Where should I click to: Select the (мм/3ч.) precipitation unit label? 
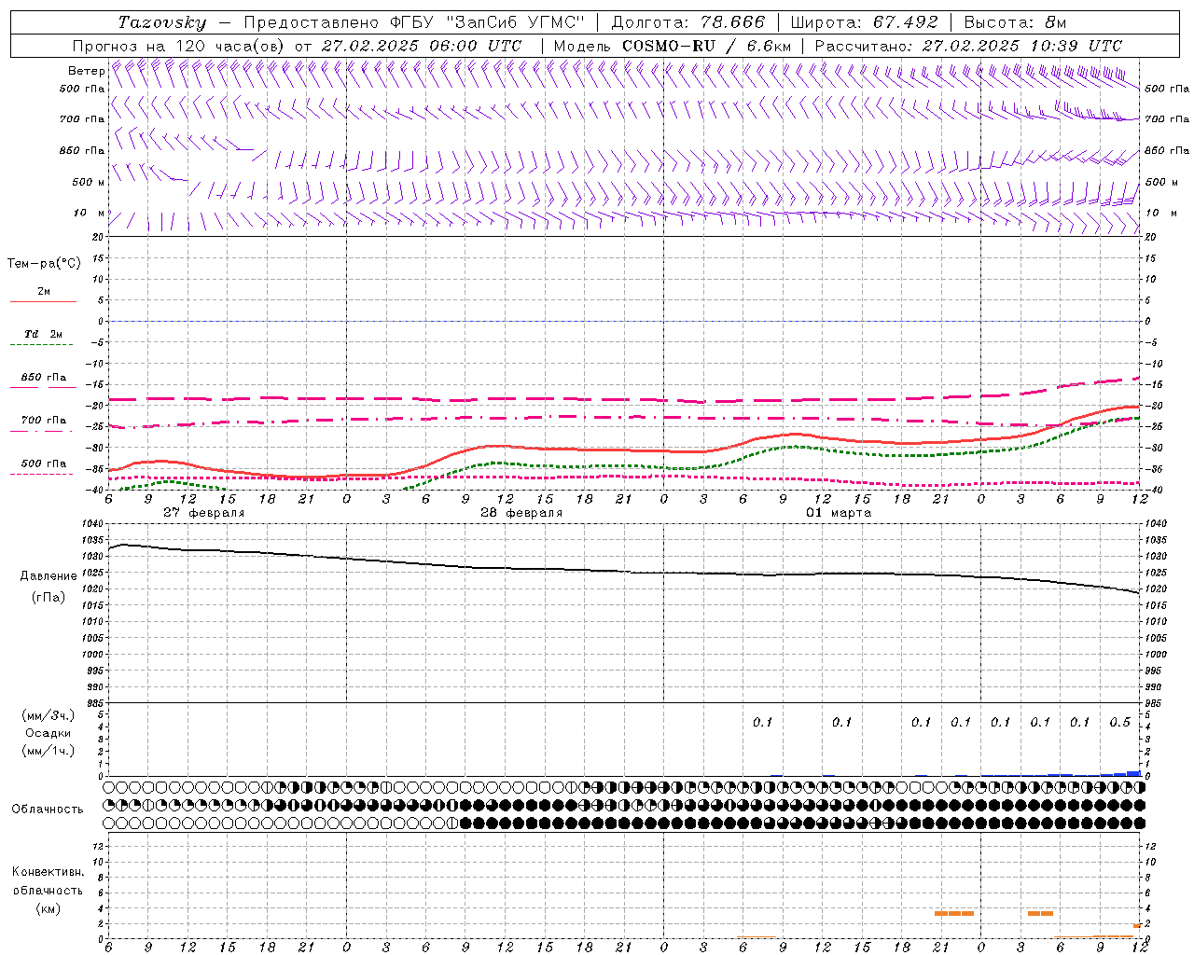49,715
